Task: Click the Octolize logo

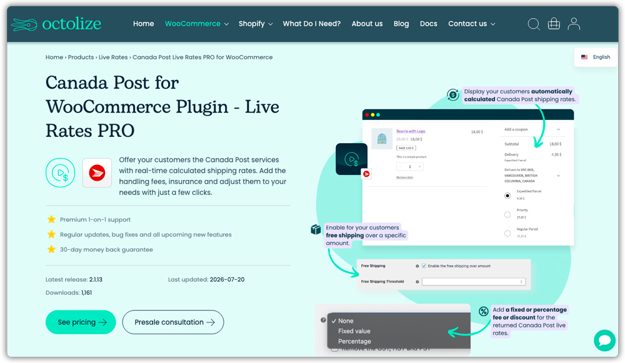Action: point(56,24)
